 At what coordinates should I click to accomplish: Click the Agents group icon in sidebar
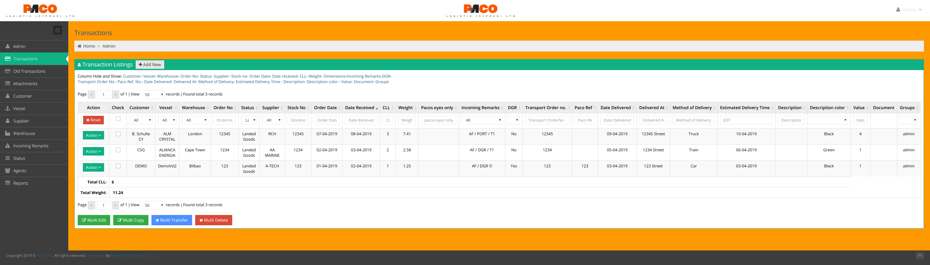[8, 170]
